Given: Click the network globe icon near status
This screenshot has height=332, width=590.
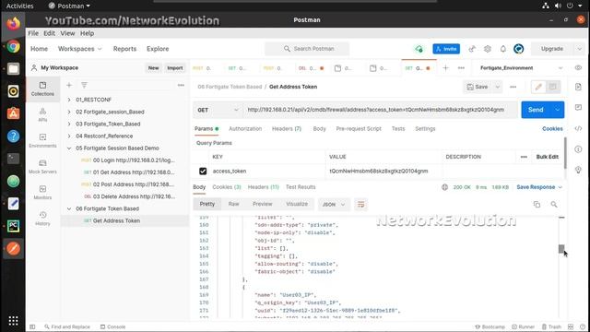Looking at the screenshot, I should click(x=444, y=187).
